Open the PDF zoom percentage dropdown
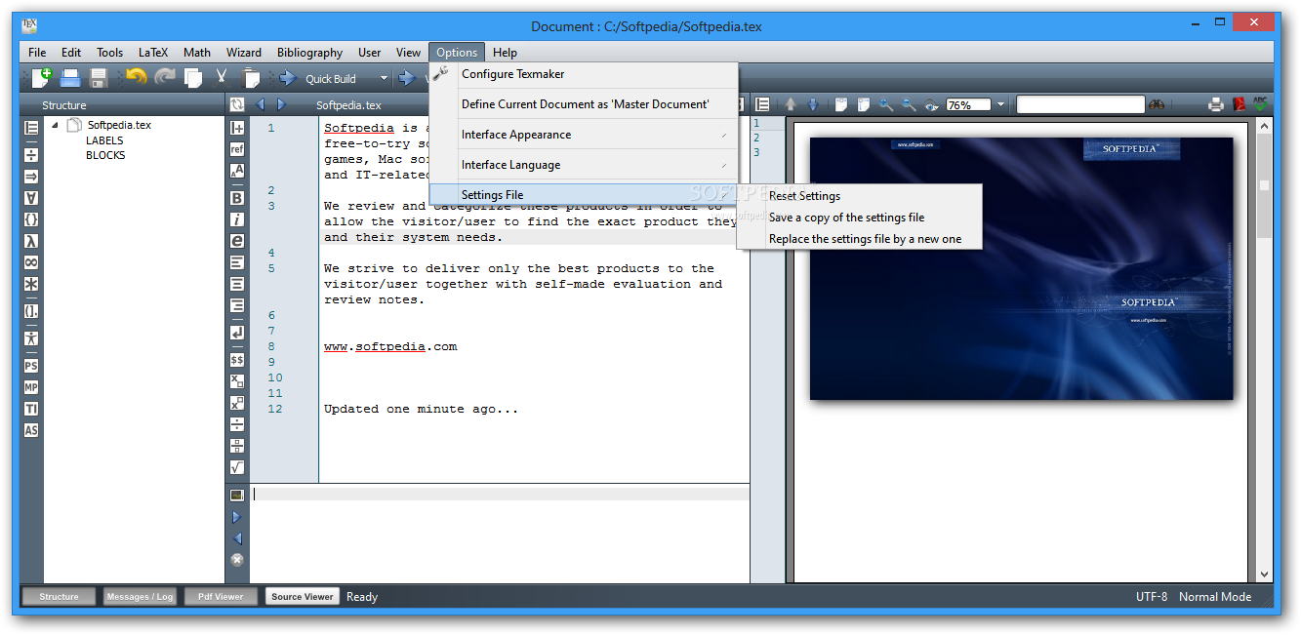Viewport: 1301px width, 635px height. click(x=999, y=104)
